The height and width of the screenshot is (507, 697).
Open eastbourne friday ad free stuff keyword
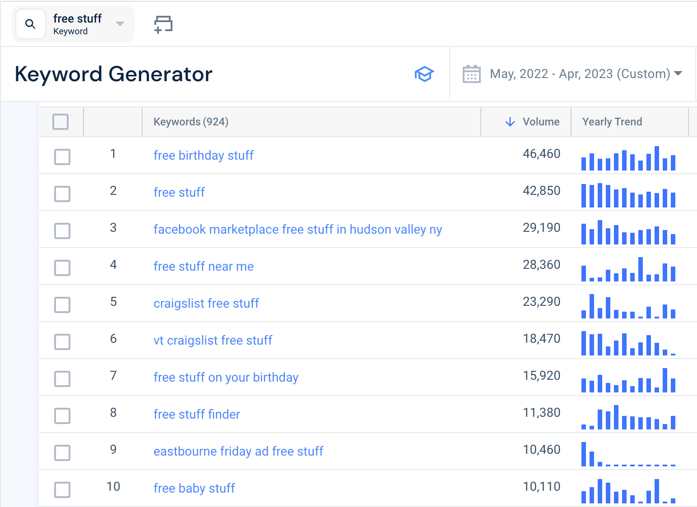[238, 451]
